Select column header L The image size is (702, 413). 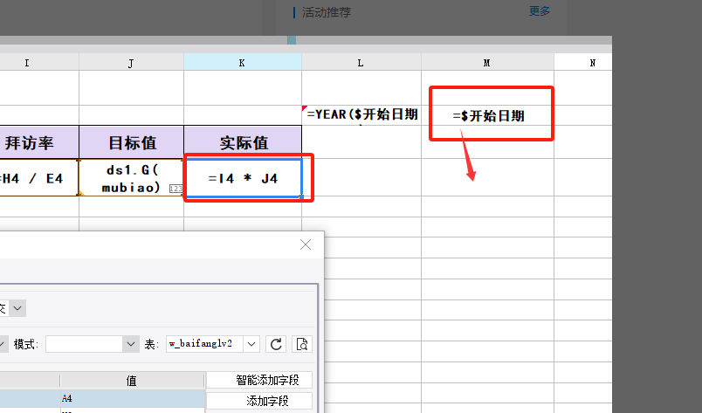pyautogui.click(x=361, y=63)
